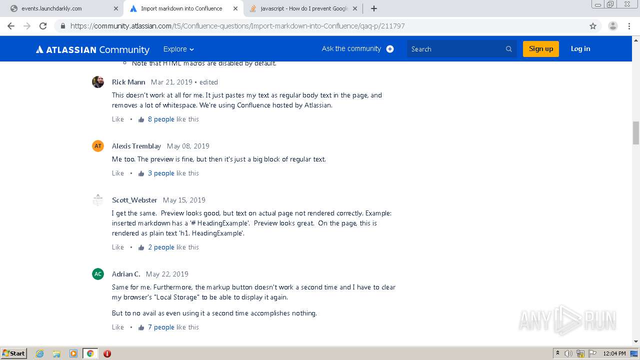Image resolution: width=640 pixels, height=360 pixels.
Task: View the 8 people who liked this
Action: click(161, 119)
